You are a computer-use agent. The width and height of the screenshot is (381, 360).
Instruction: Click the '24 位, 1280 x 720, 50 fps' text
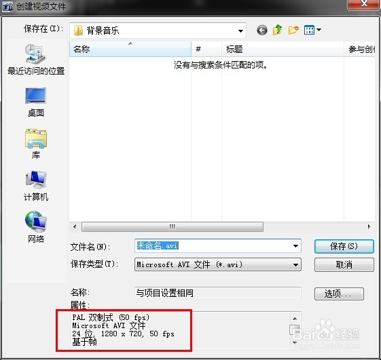click(123, 334)
